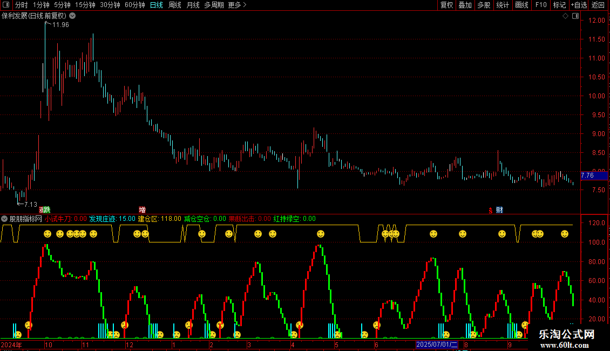This screenshot has height=351, width=610.
Task: Switch to the 月线 monthly tab
Action: point(193,5)
